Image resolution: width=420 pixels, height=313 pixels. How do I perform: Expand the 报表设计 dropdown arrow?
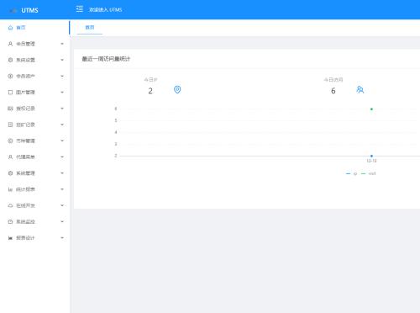click(x=62, y=238)
